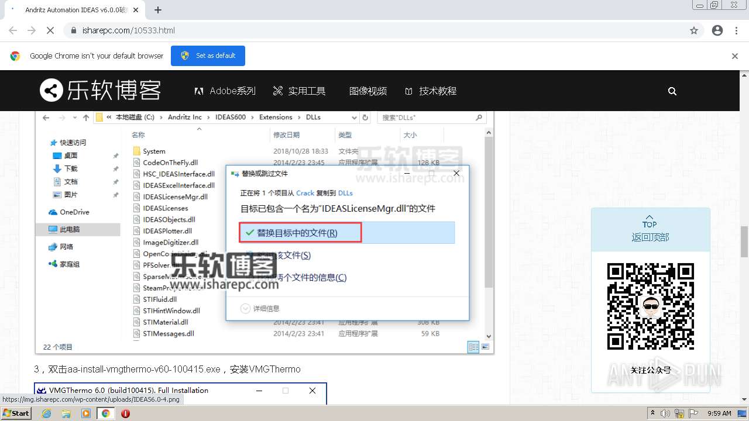Click the VMGThermo installer screenshot
This screenshot has width=749, height=421.
click(x=180, y=394)
